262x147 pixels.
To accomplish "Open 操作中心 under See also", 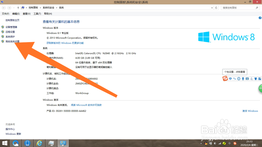I will tap(10, 129).
